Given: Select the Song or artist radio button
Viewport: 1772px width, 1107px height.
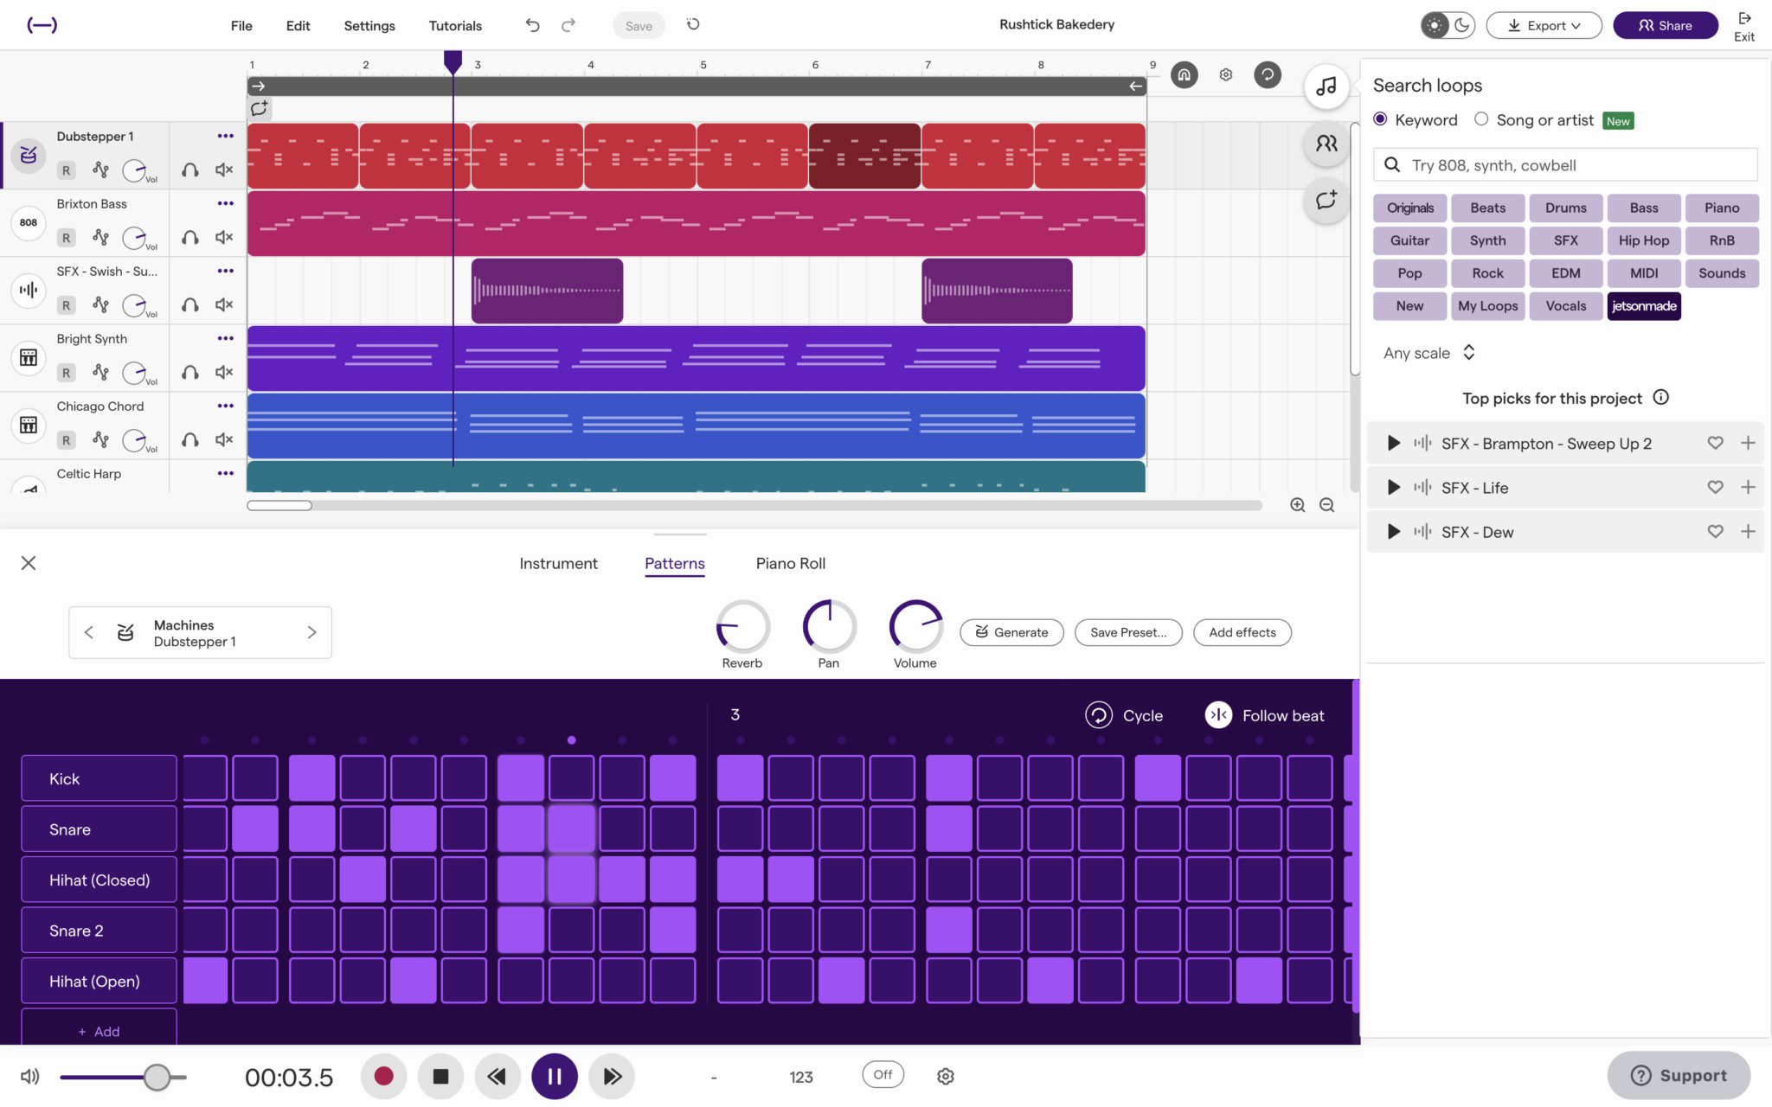Looking at the screenshot, I should (1480, 119).
